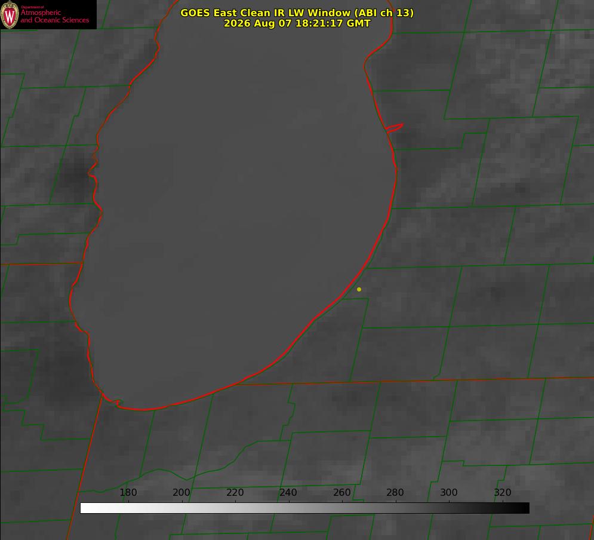Click the 280 colorbar tick label
This screenshot has height=540, width=594.
[395, 492]
